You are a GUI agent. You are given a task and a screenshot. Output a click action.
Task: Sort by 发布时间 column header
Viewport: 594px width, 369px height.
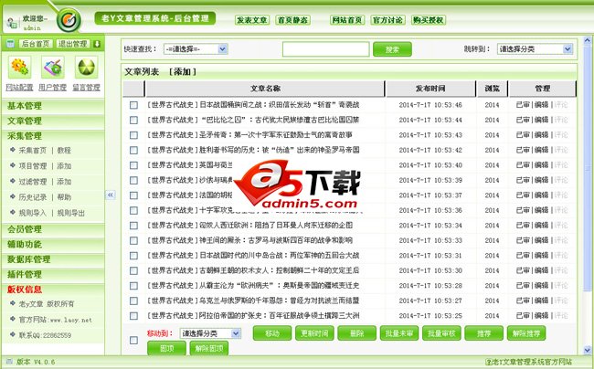[430, 89]
